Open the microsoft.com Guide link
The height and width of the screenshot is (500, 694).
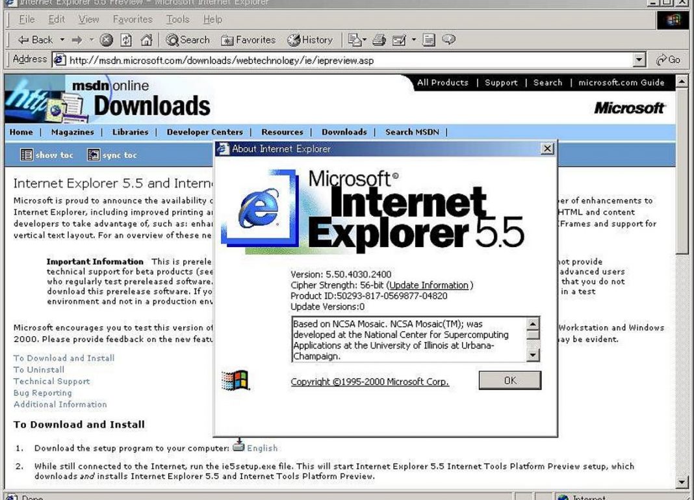[x=621, y=83]
